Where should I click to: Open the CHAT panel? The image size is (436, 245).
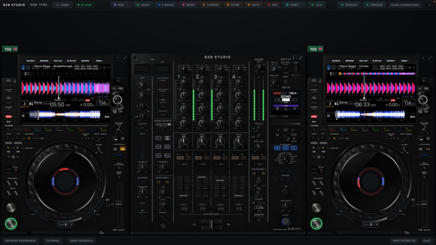pos(427,241)
